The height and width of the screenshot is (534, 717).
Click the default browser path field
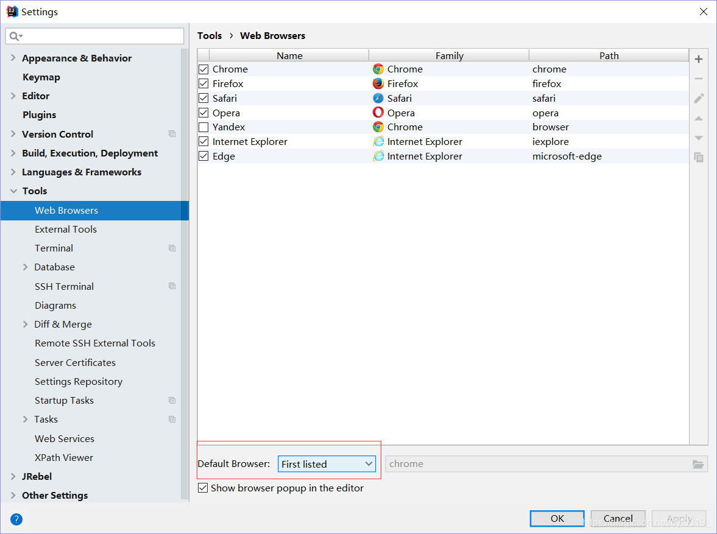click(x=546, y=464)
